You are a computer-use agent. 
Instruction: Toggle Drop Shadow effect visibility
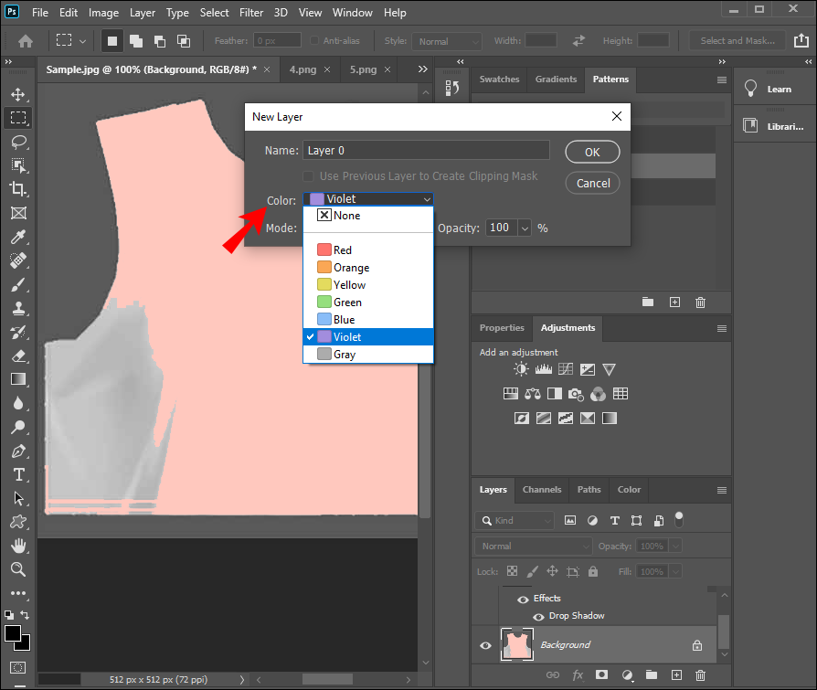[538, 616]
